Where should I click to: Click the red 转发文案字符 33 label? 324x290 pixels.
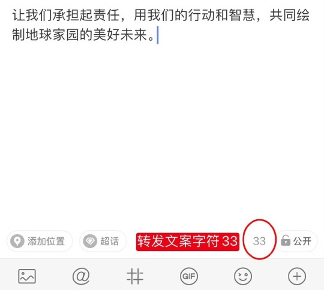click(188, 241)
